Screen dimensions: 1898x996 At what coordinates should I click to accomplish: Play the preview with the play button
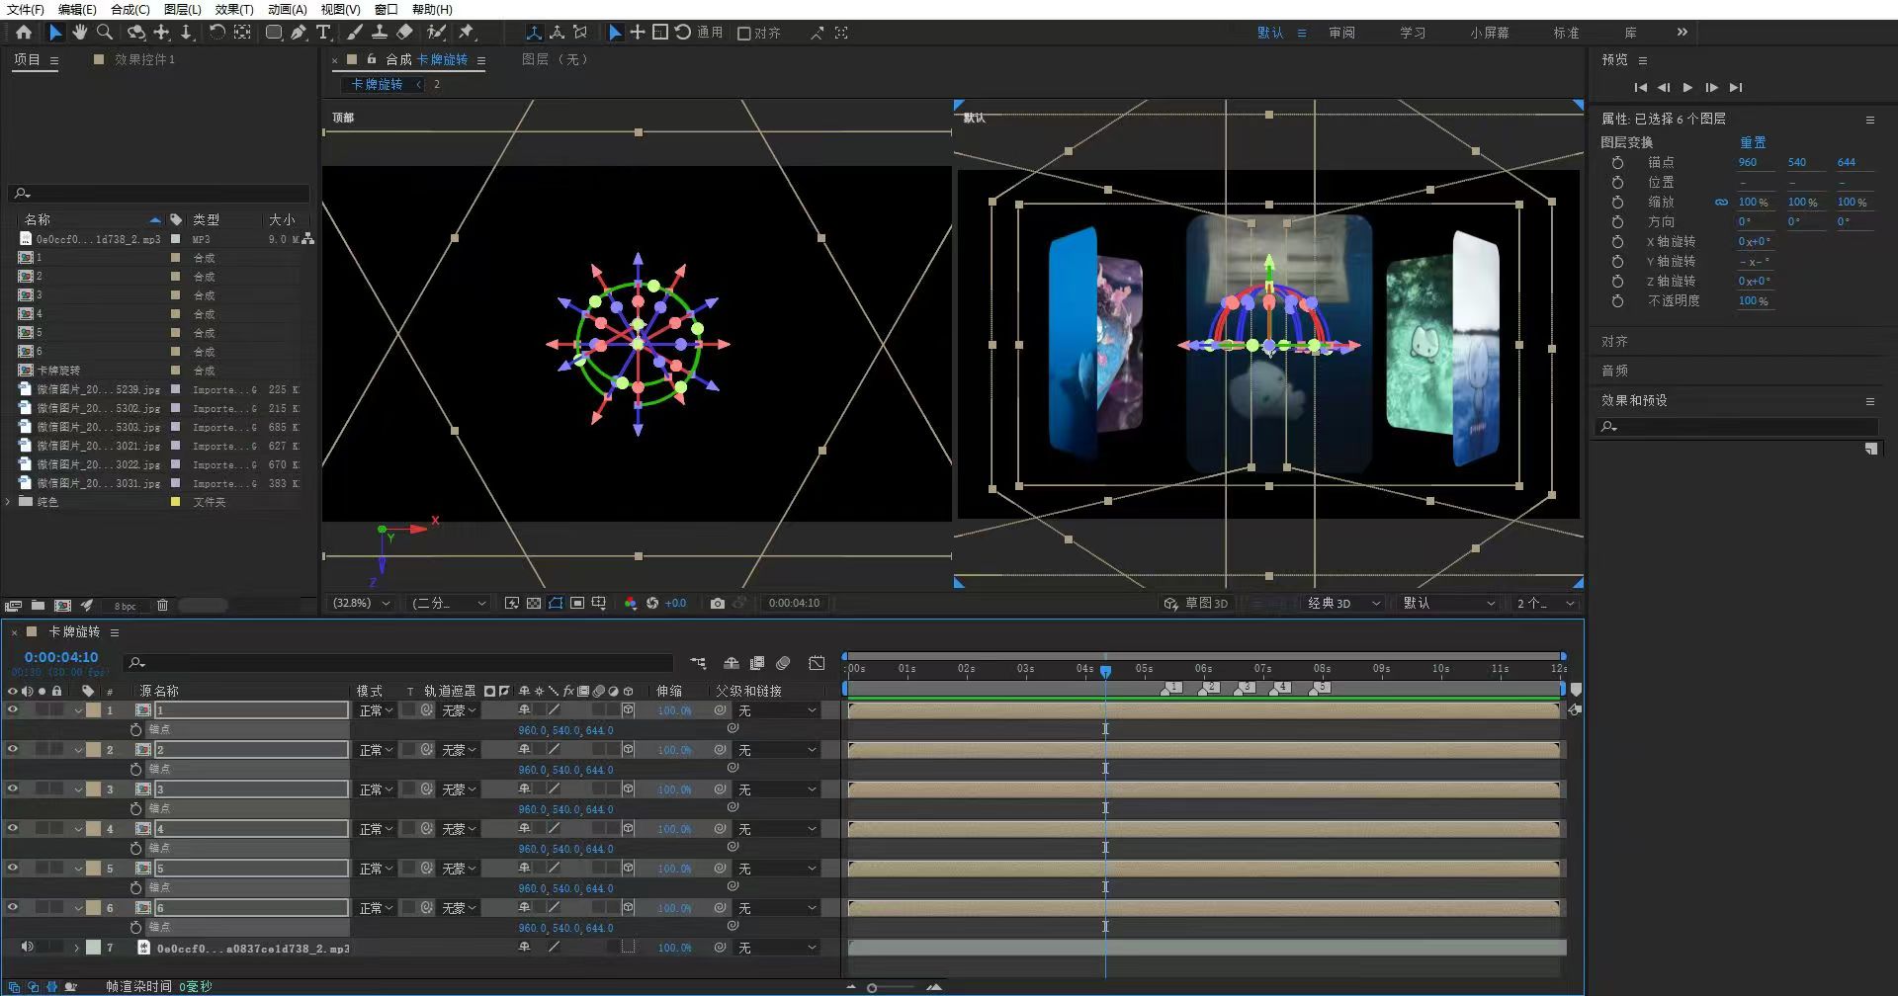(1687, 87)
